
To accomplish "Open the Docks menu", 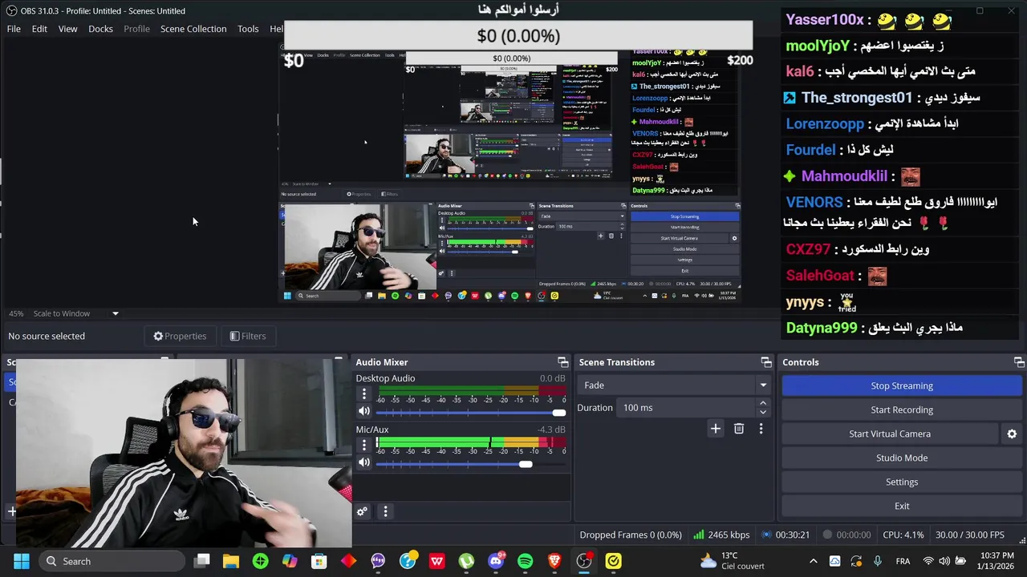I will click(x=100, y=29).
